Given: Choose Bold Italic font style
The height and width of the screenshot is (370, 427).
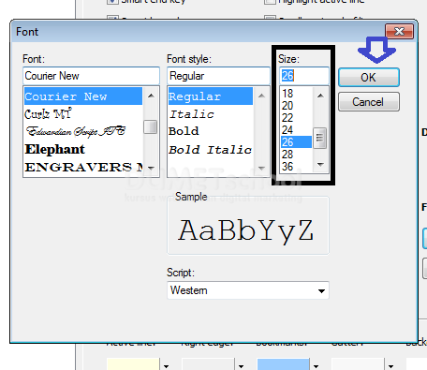Looking at the screenshot, I should (x=211, y=150).
